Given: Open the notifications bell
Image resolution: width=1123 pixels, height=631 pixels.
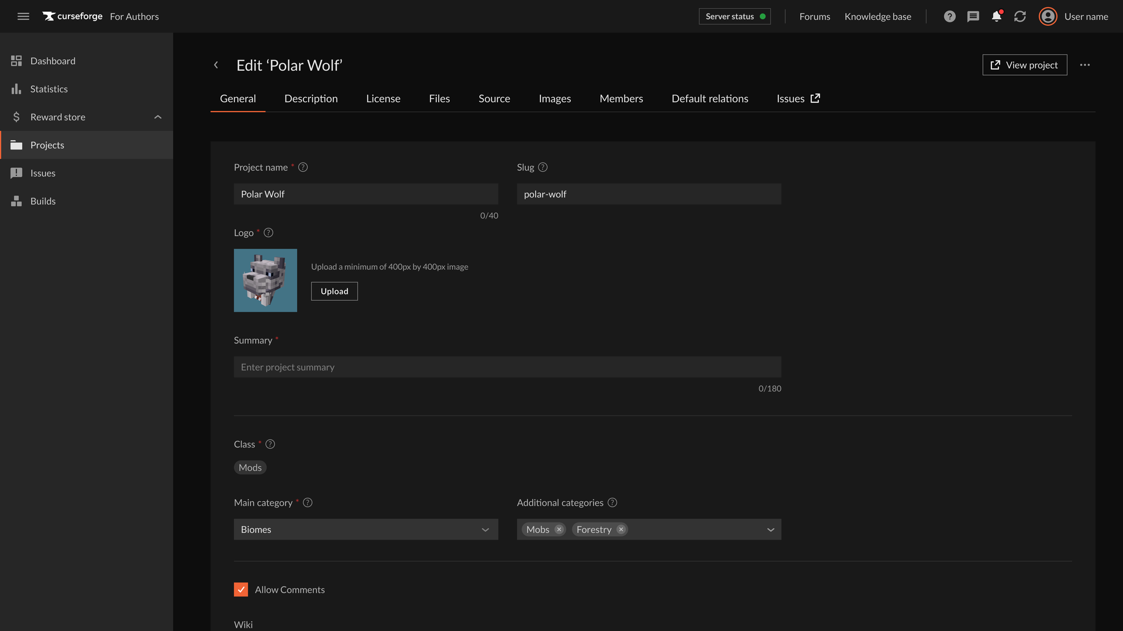Looking at the screenshot, I should point(997,16).
